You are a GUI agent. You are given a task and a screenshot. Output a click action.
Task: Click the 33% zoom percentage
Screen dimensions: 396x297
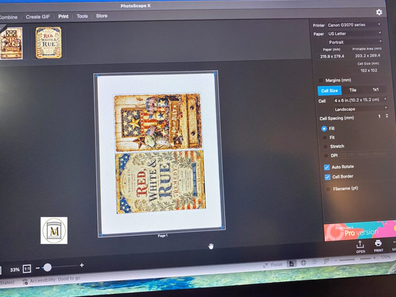point(15,270)
